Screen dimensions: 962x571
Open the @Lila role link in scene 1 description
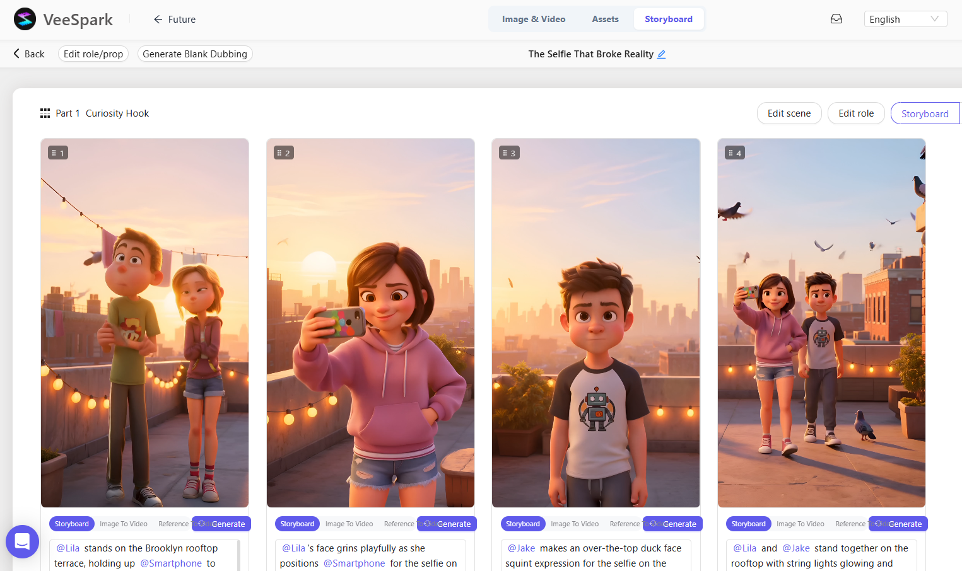[x=67, y=548]
